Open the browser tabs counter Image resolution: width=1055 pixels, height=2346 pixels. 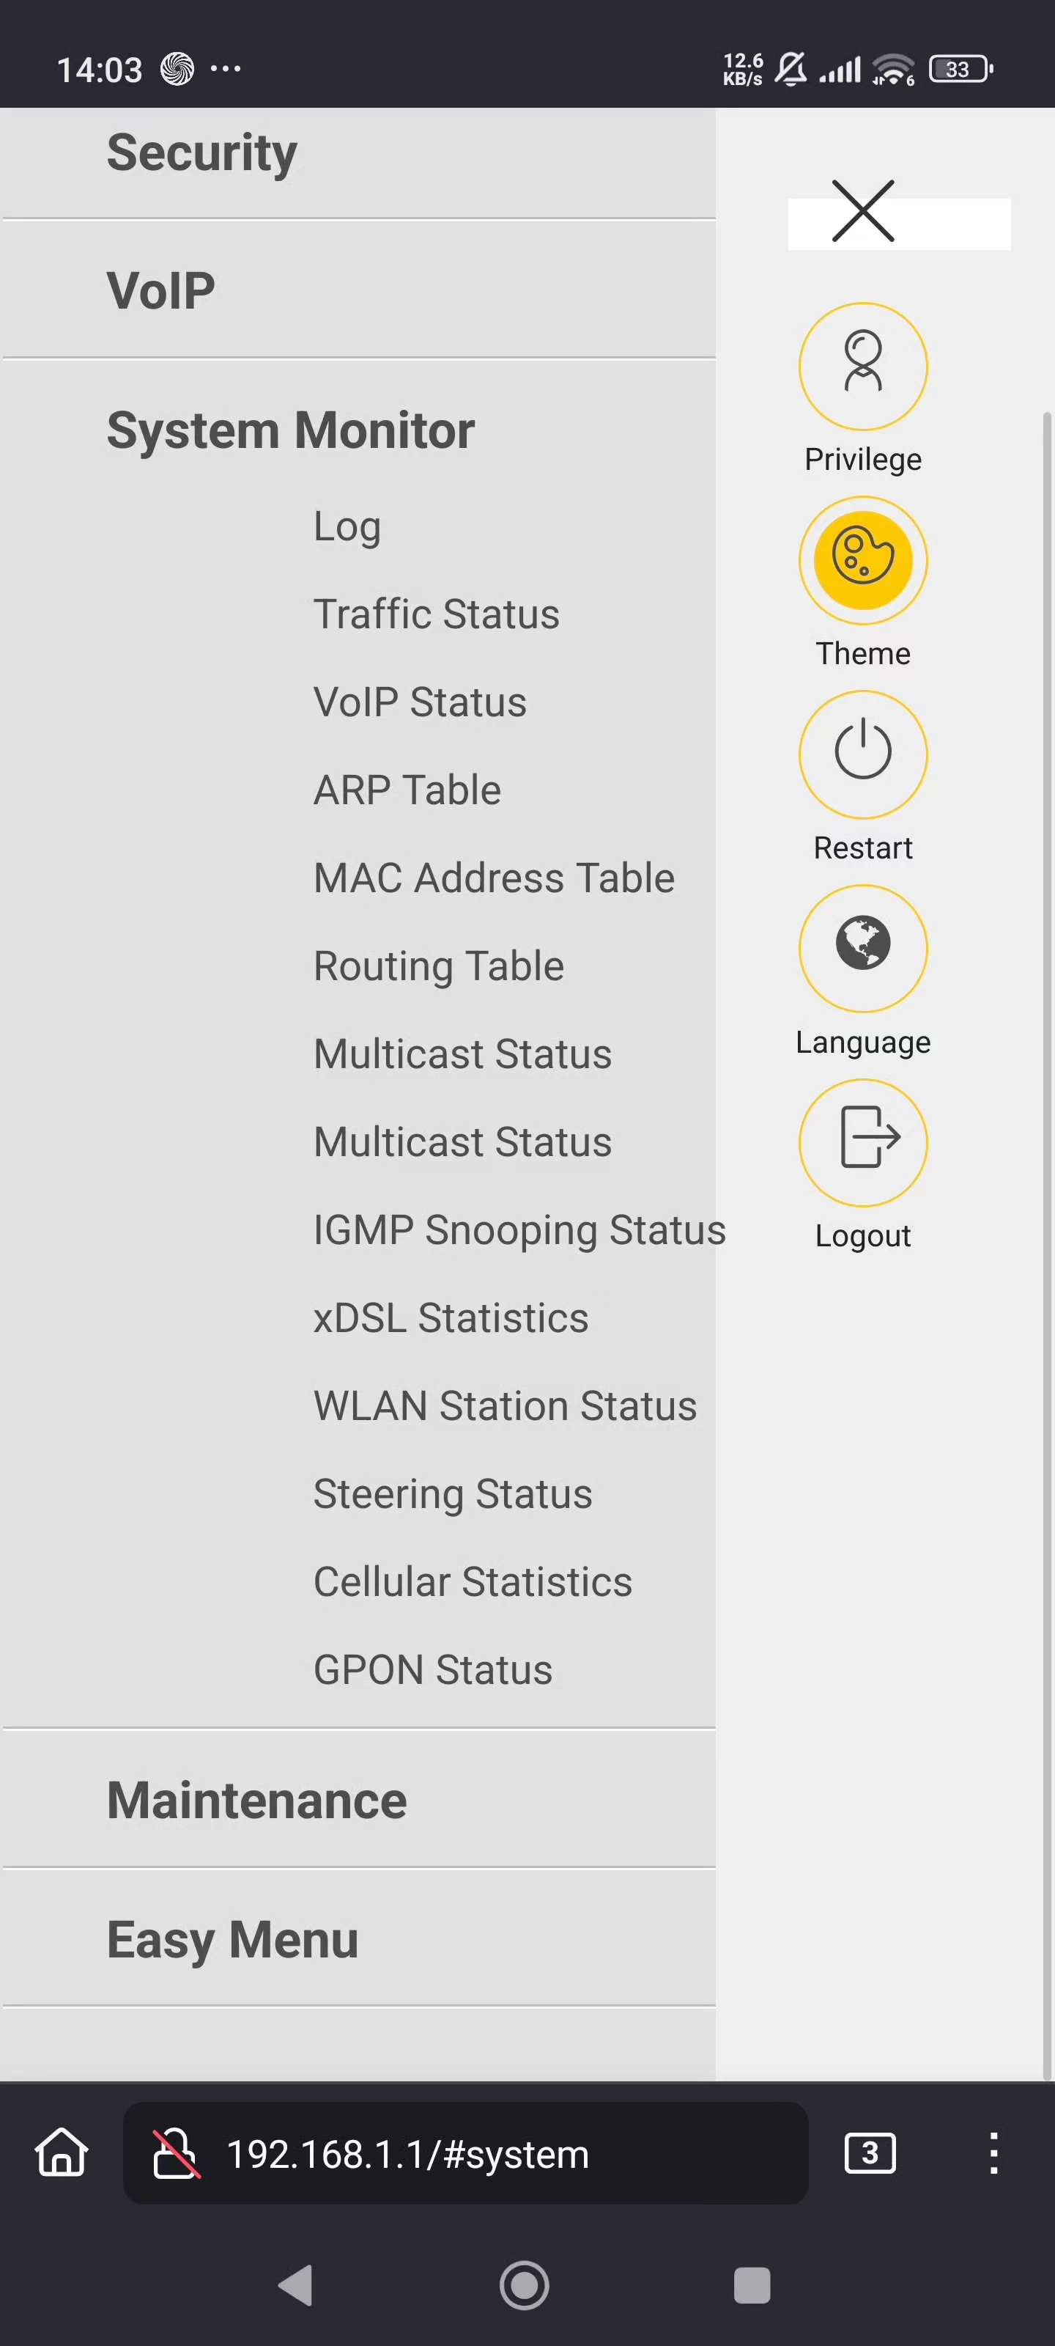pos(870,2153)
